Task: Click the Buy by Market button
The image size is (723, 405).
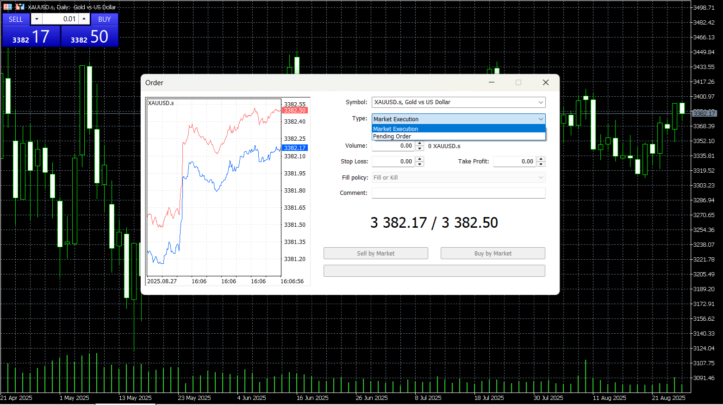Action: click(x=492, y=253)
